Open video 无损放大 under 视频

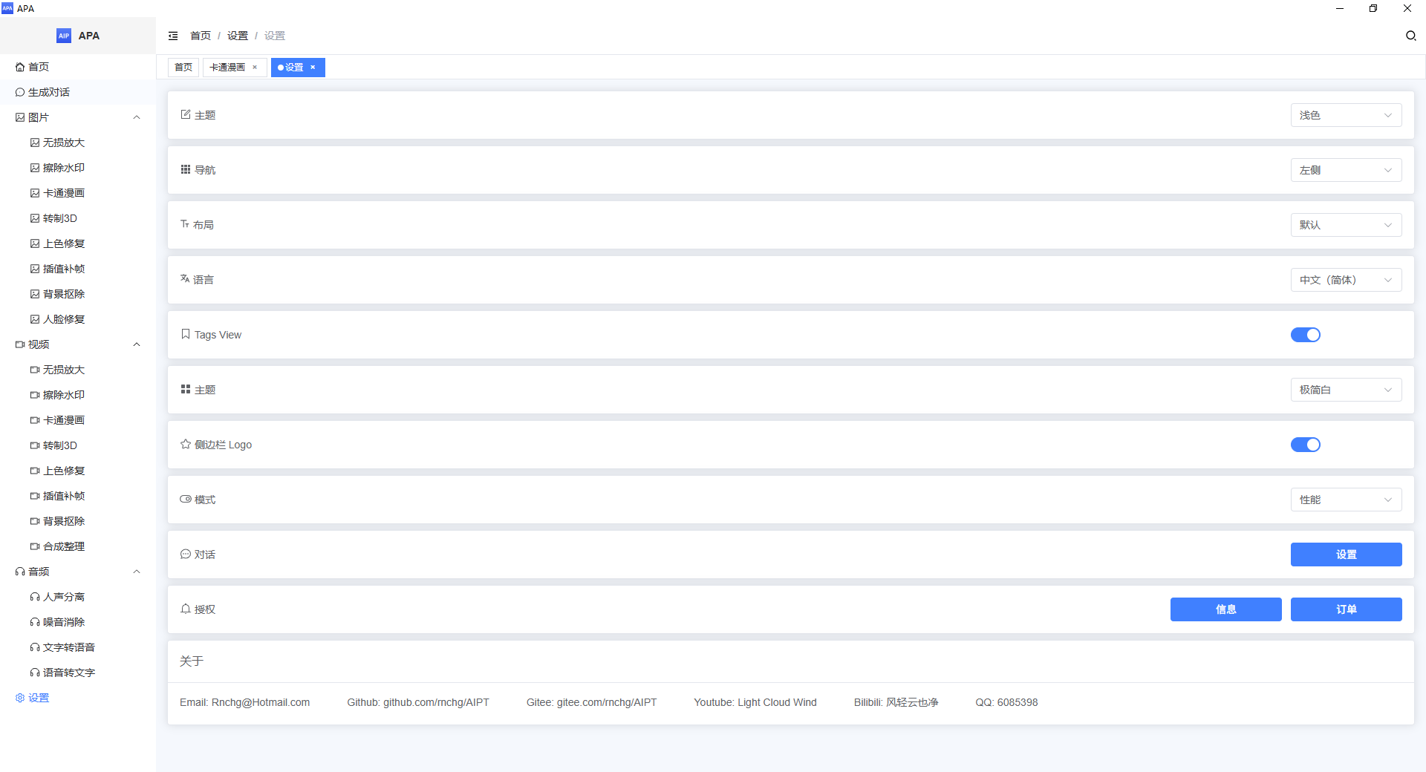[78, 370]
